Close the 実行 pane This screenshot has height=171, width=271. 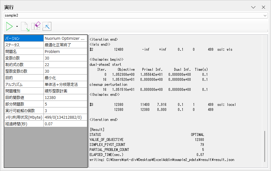263,7
